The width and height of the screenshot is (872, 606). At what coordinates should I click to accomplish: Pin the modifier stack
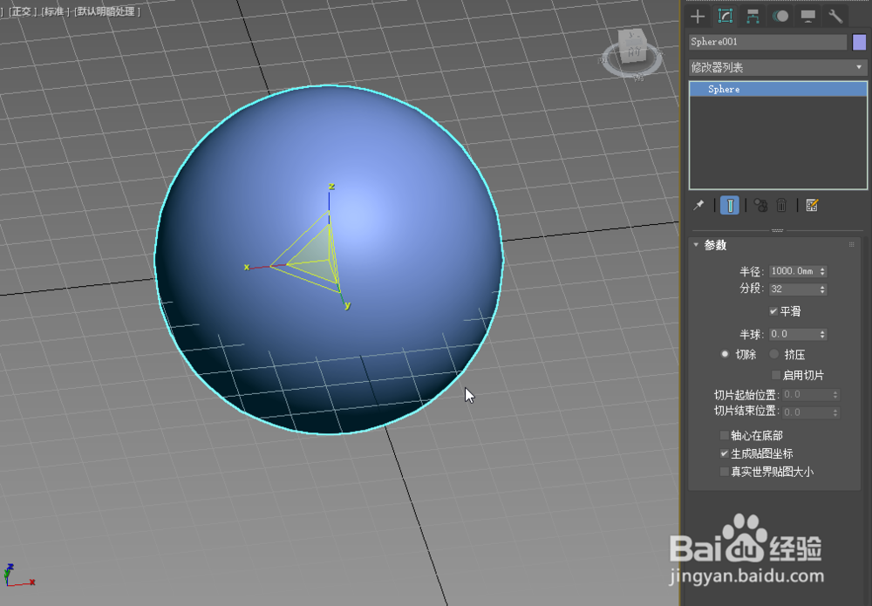click(x=698, y=205)
